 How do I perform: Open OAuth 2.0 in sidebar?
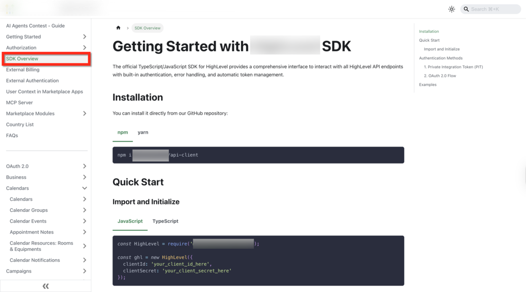click(x=17, y=166)
